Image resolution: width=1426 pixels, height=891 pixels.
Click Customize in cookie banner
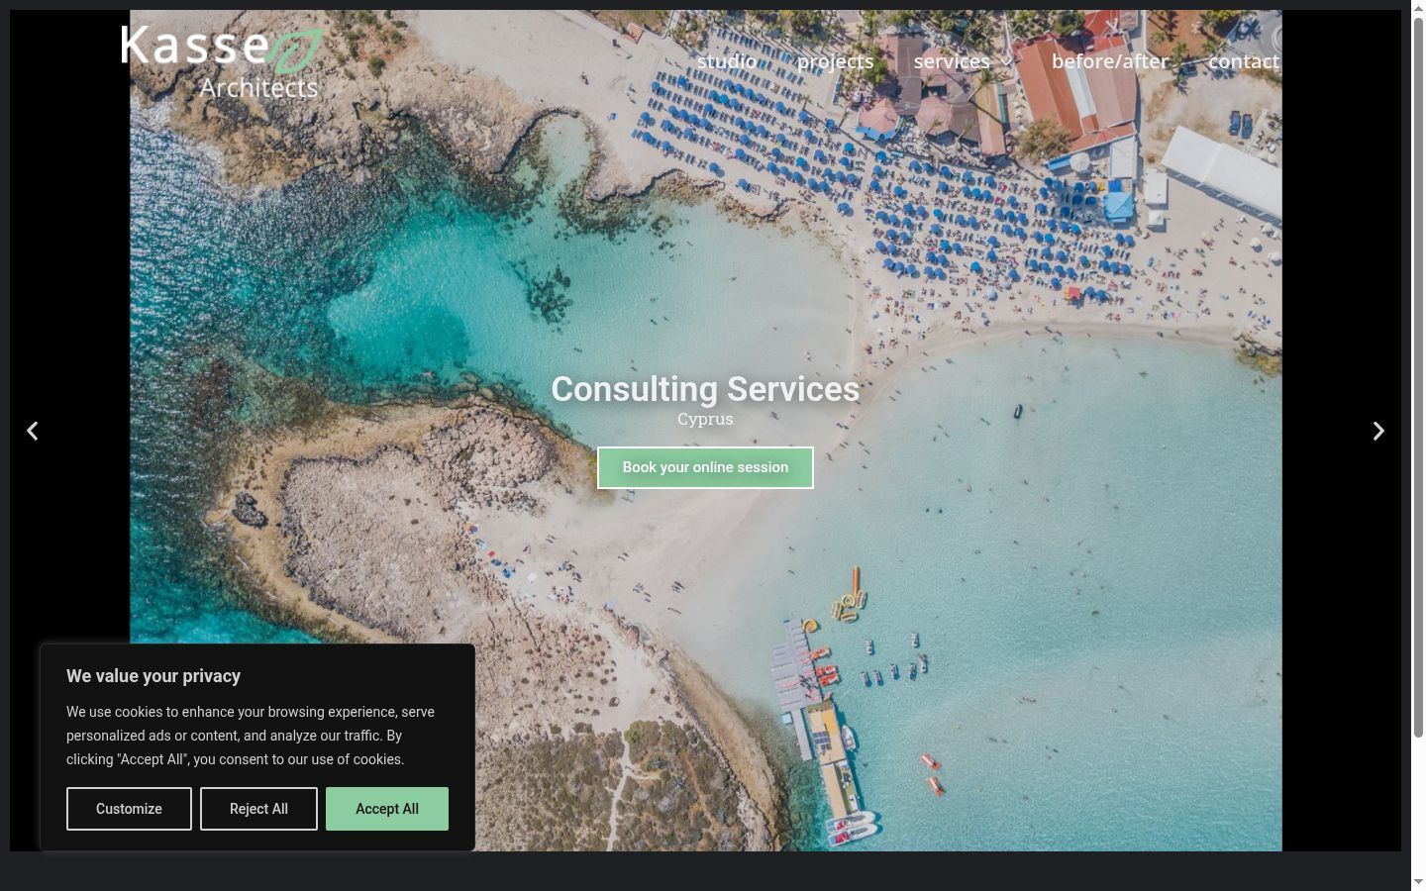tap(129, 809)
